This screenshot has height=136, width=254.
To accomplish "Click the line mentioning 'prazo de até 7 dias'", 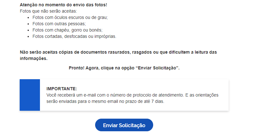I will [105, 102].
